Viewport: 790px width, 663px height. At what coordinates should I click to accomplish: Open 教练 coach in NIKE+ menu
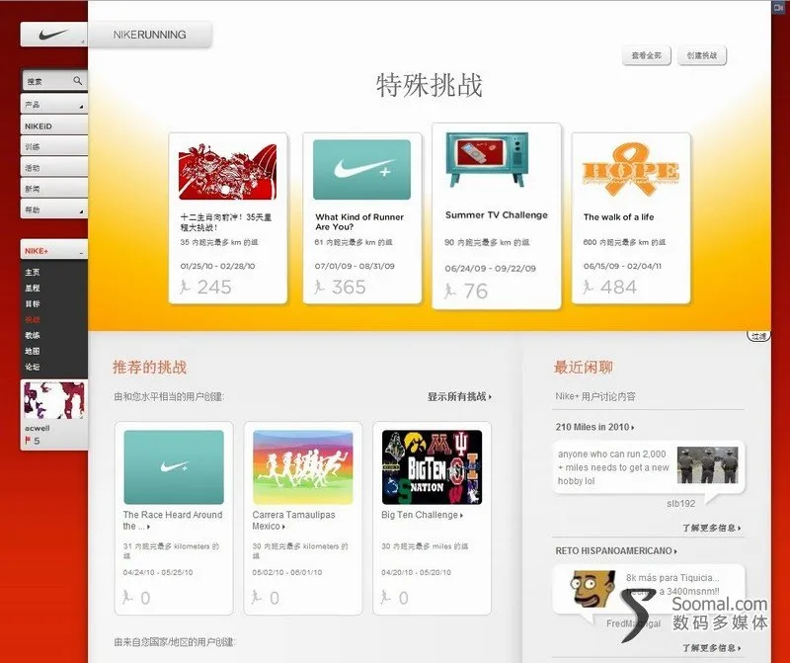tap(33, 335)
